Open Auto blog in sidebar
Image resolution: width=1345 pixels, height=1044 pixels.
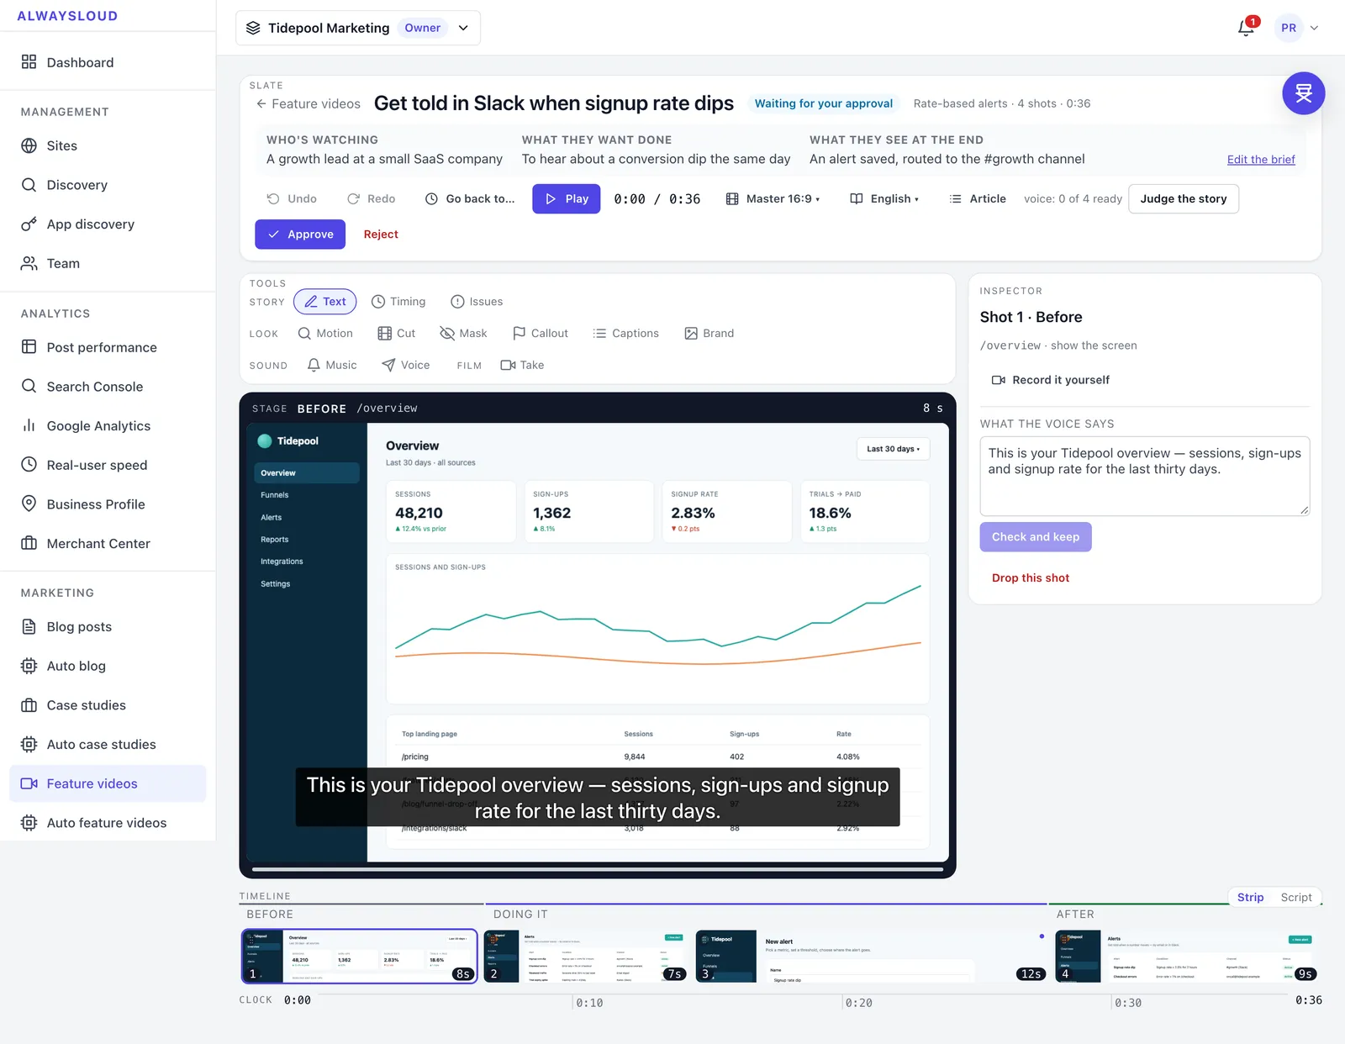tap(108, 666)
